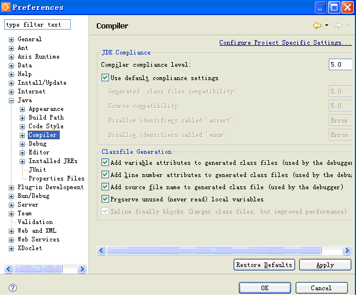Select the Build Path tree item
Viewport: 356px width, 296px height.
pos(46,117)
